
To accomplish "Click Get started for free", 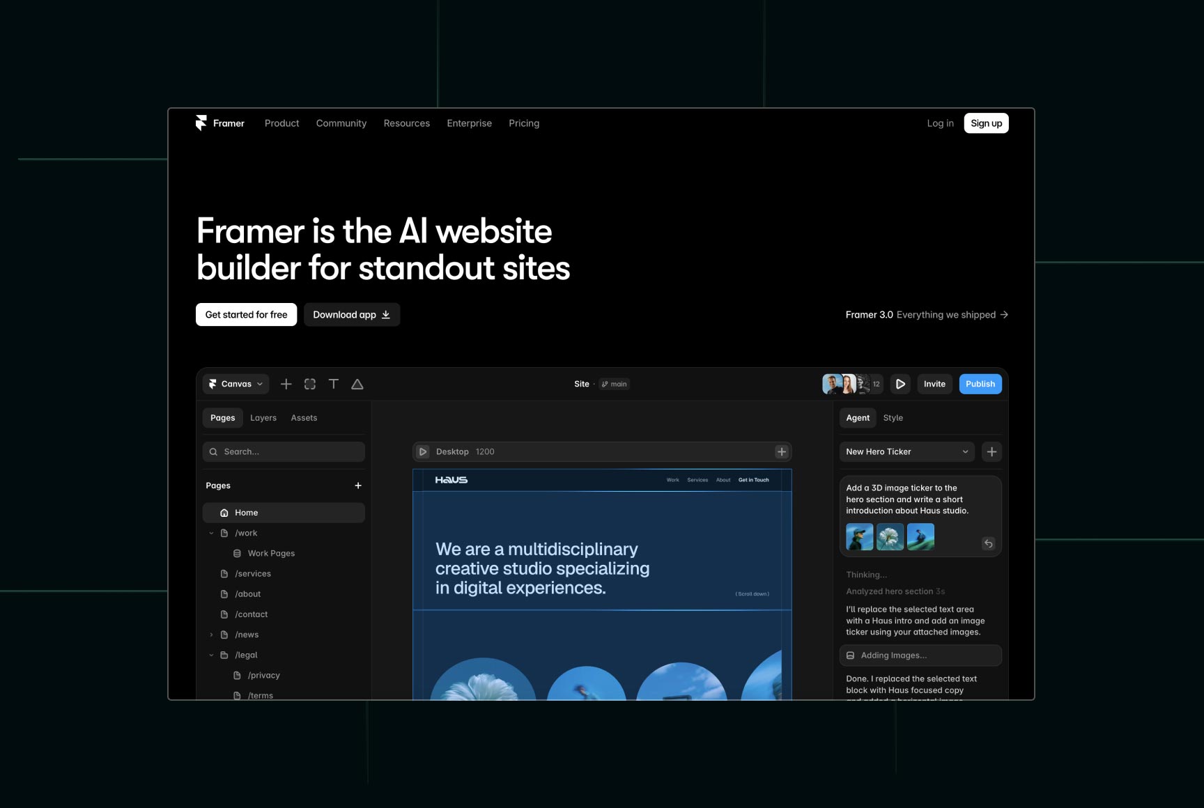I will click(246, 315).
